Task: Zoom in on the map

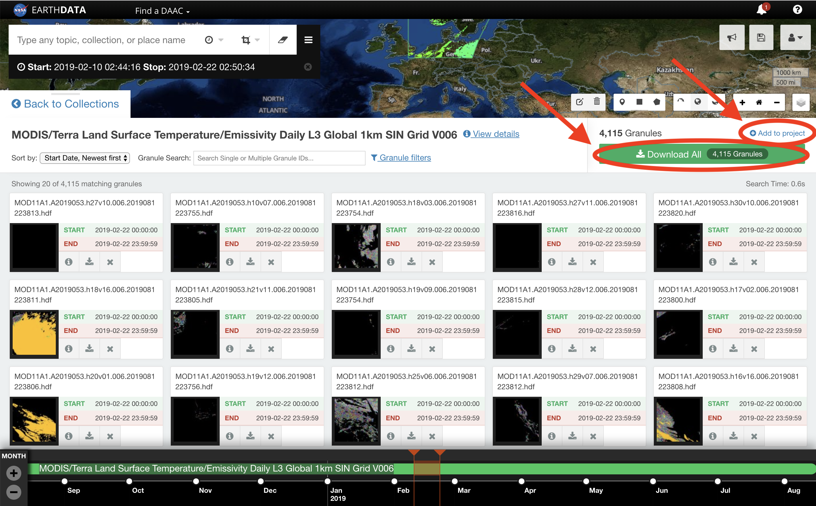Action: click(742, 102)
